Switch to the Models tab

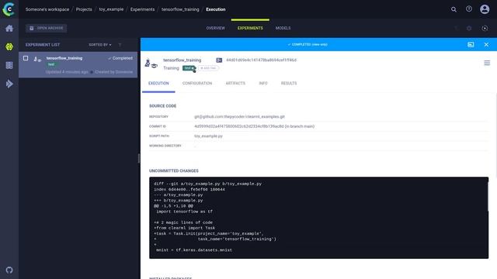click(283, 28)
